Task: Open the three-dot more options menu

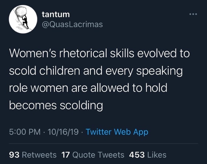Action: [x=194, y=15]
